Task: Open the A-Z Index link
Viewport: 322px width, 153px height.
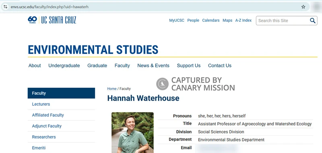Action: point(244,20)
